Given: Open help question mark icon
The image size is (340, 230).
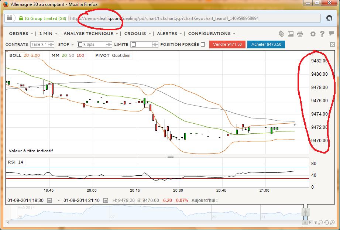Looking at the screenshot, I should (322, 34).
